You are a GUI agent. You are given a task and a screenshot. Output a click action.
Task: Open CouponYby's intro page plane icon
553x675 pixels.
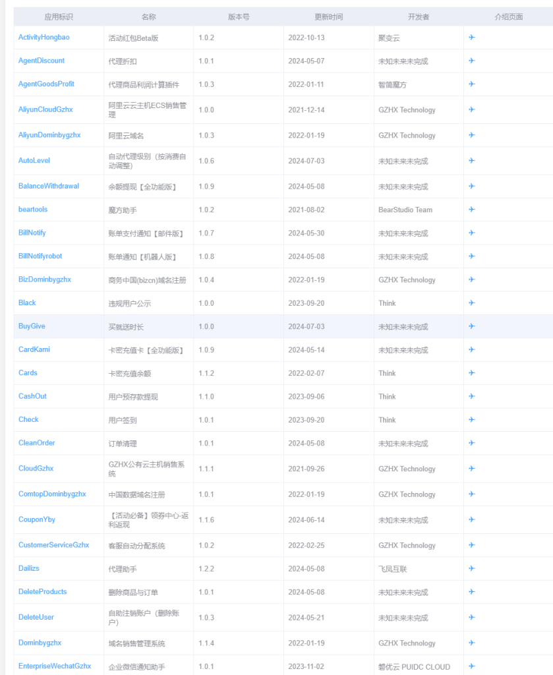pyautogui.click(x=471, y=519)
